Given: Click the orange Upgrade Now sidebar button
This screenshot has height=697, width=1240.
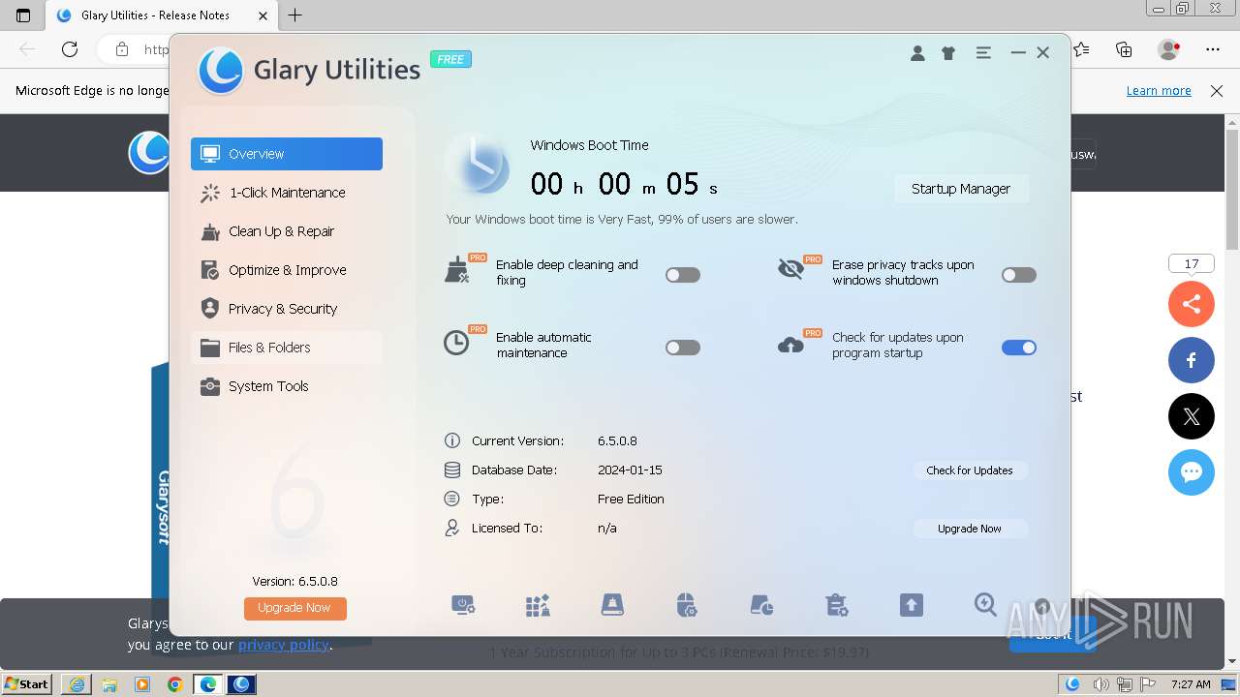Looking at the screenshot, I should [x=294, y=608].
